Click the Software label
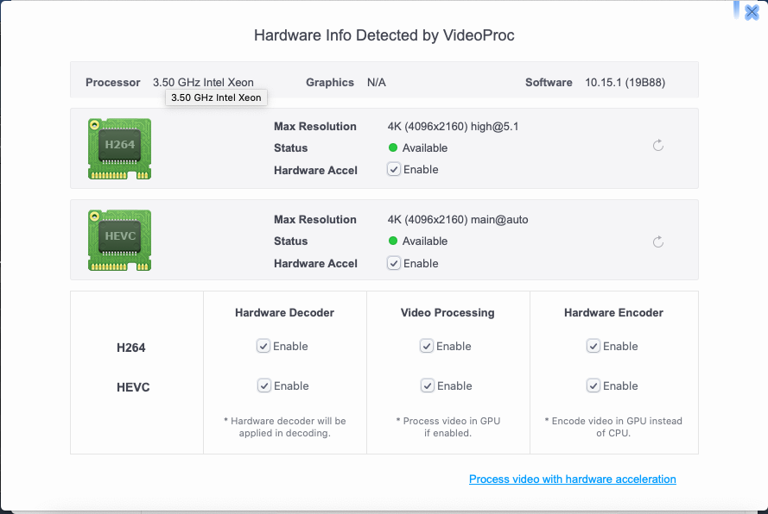 click(x=549, y=82)
